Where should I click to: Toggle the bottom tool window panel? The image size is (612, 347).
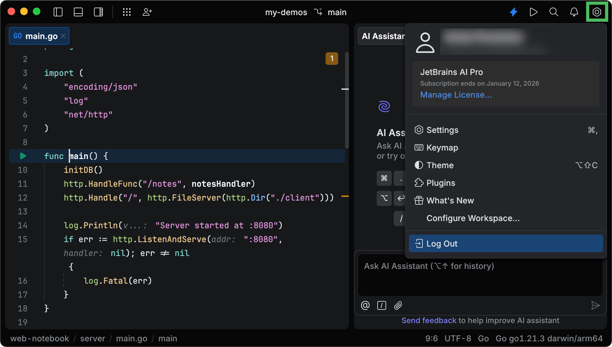[78, 12]
